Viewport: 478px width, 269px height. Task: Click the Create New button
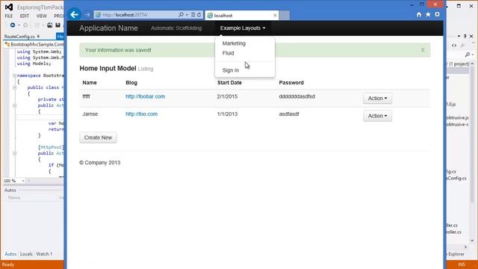(x=98, y=137)
